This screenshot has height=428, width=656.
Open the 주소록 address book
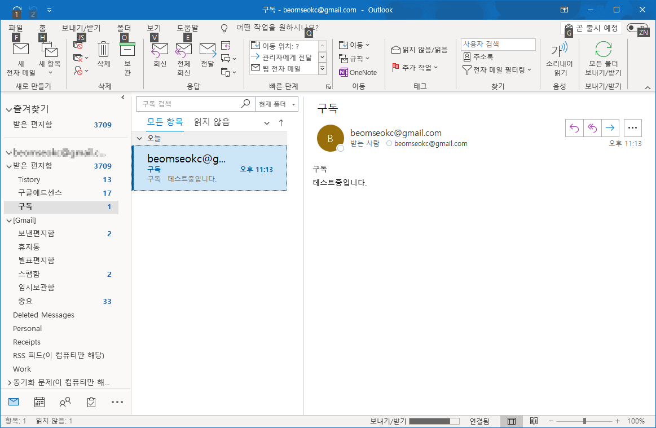[x=478, y=57]
